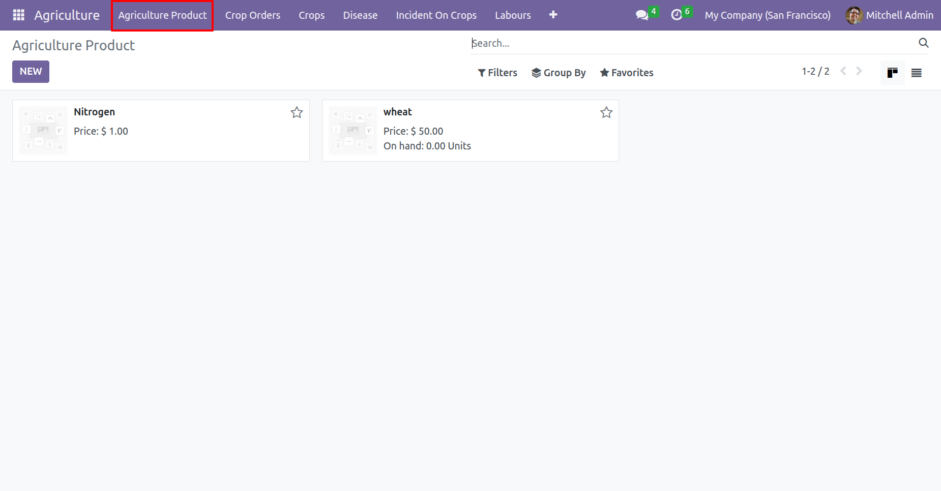
Task: Expand the Group By dropdown
Action: [x=558, y=73]
